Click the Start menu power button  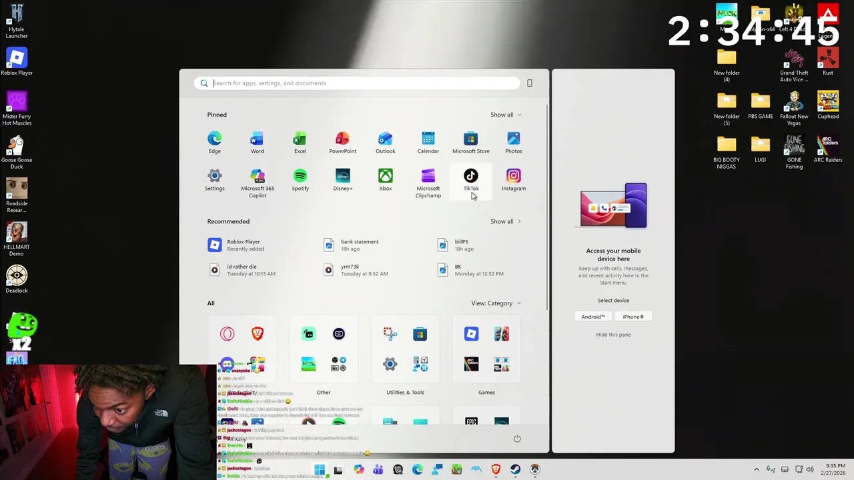click(x=516, y=439)
